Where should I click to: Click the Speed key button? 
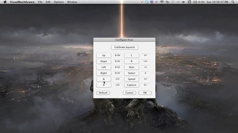coord(131,79)
